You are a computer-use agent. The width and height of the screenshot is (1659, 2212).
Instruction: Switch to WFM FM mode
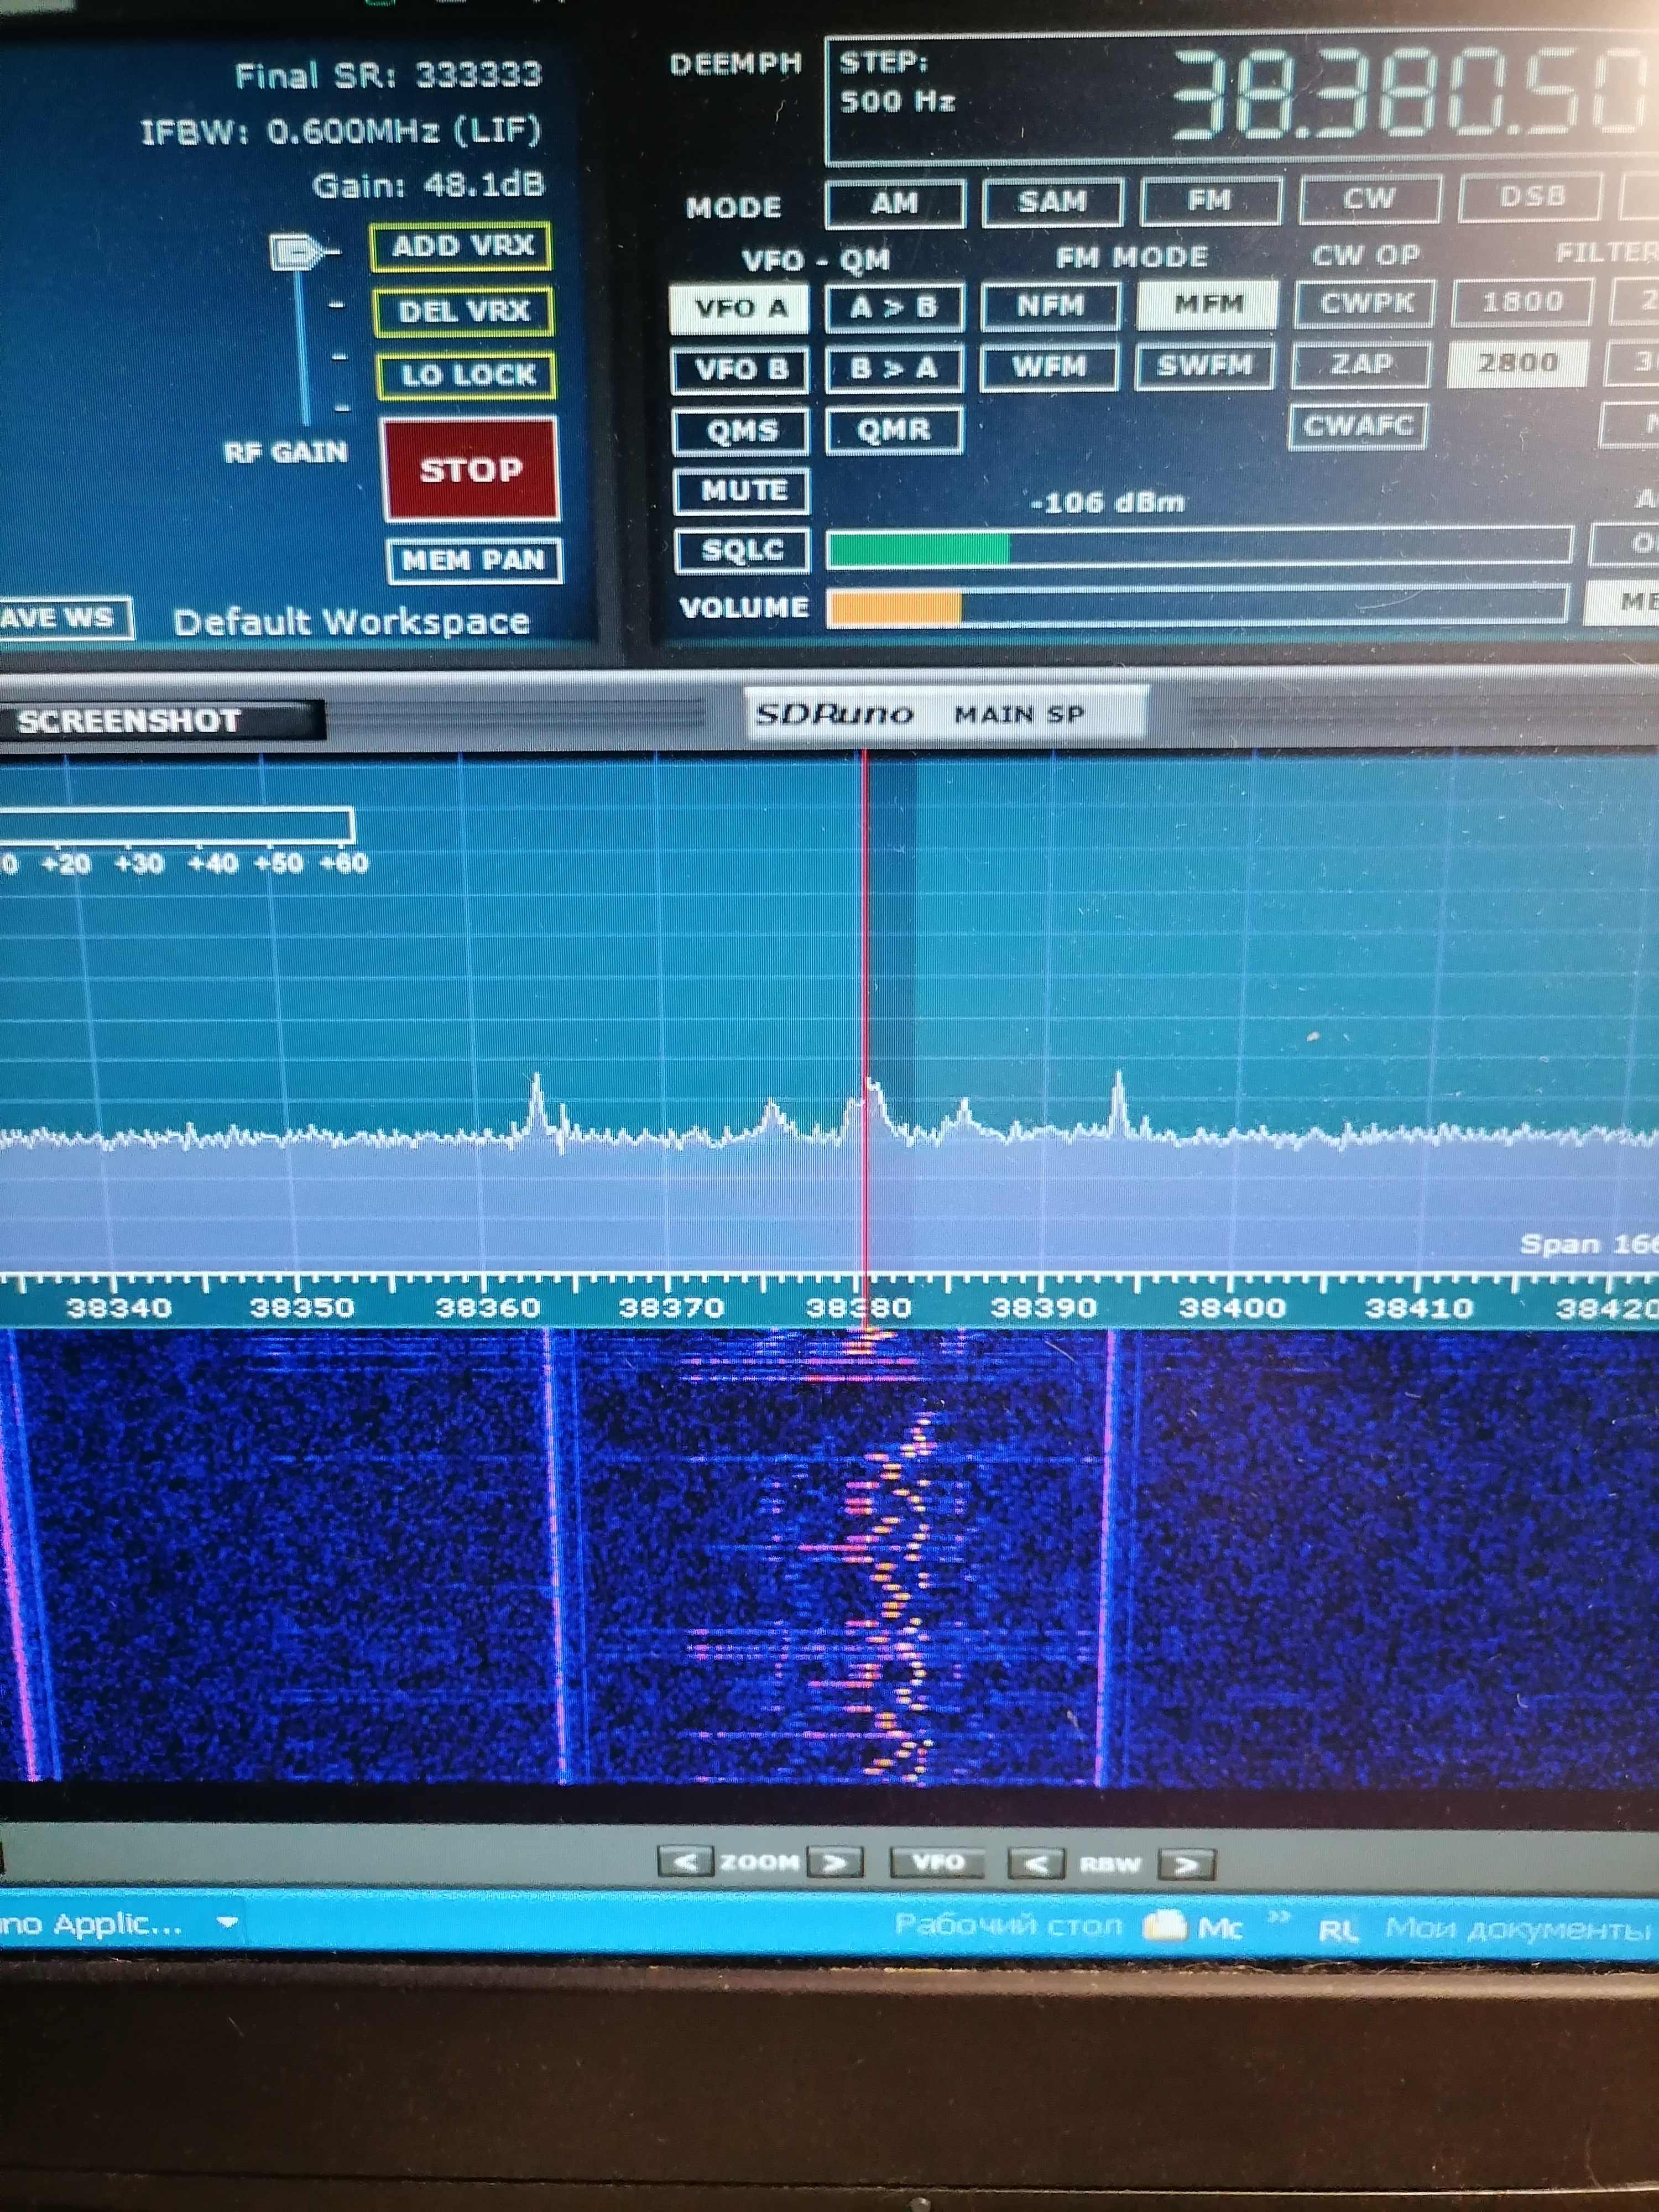click(1049, 367)
